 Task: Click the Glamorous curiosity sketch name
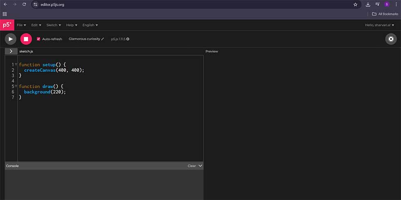(x=84, y=39)
